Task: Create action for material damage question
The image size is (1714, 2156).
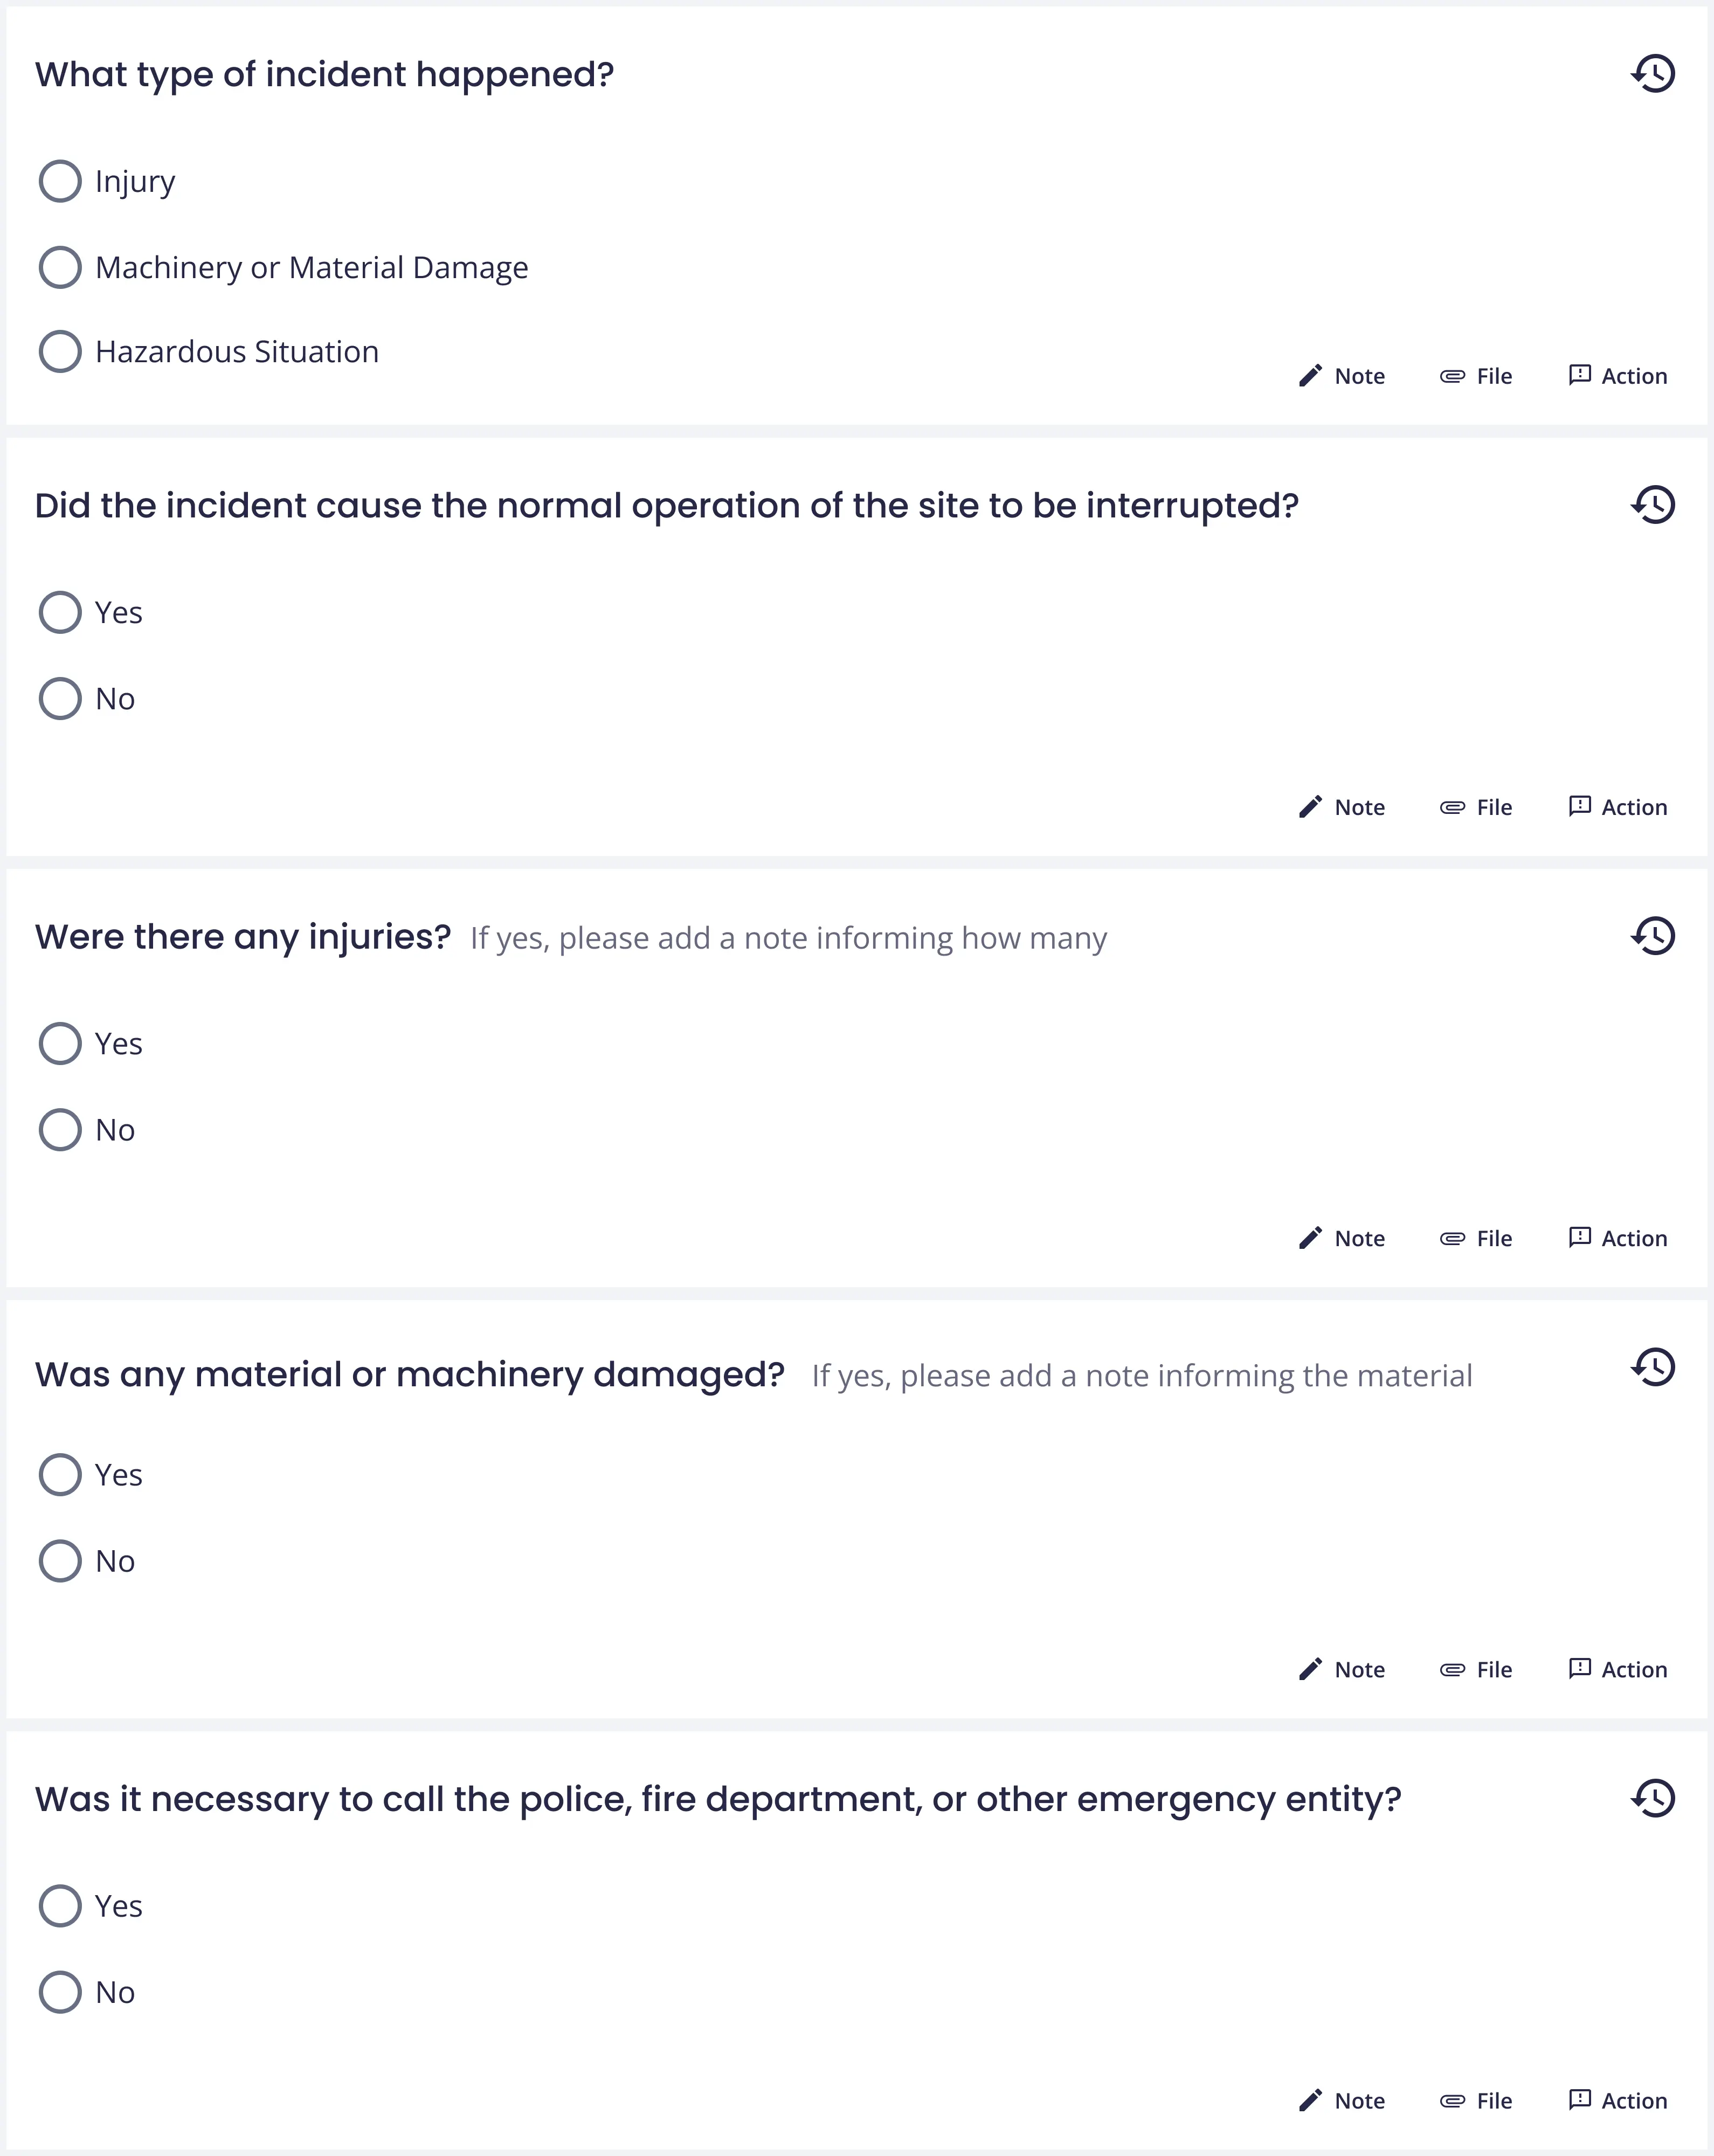Action: 1617,1669
